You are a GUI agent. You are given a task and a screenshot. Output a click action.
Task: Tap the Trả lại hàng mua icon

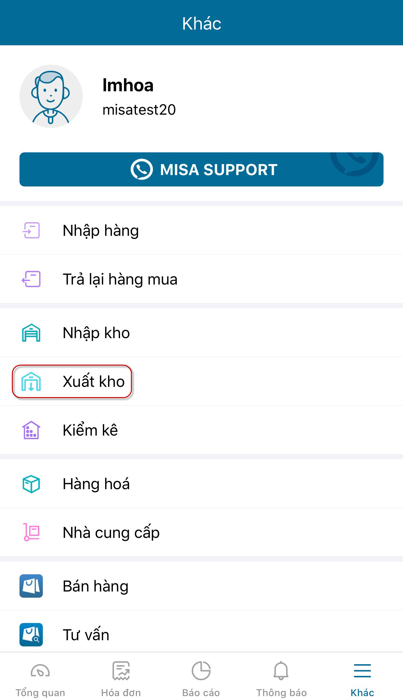click(31, 279)
